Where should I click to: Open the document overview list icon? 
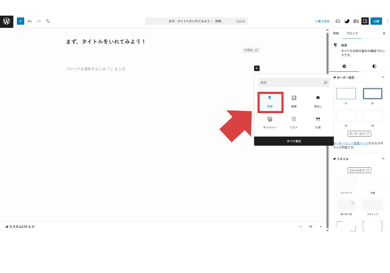click(x=48, y=21)
